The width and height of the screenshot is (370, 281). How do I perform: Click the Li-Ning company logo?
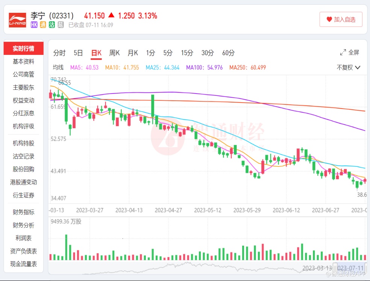(x=17, y=20)
